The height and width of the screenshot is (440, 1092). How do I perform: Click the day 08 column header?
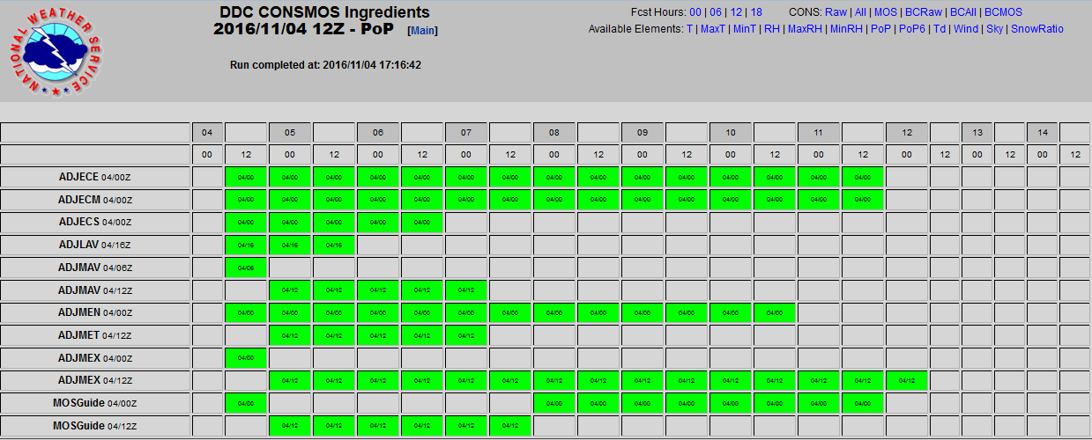click(x=553, y=133)
